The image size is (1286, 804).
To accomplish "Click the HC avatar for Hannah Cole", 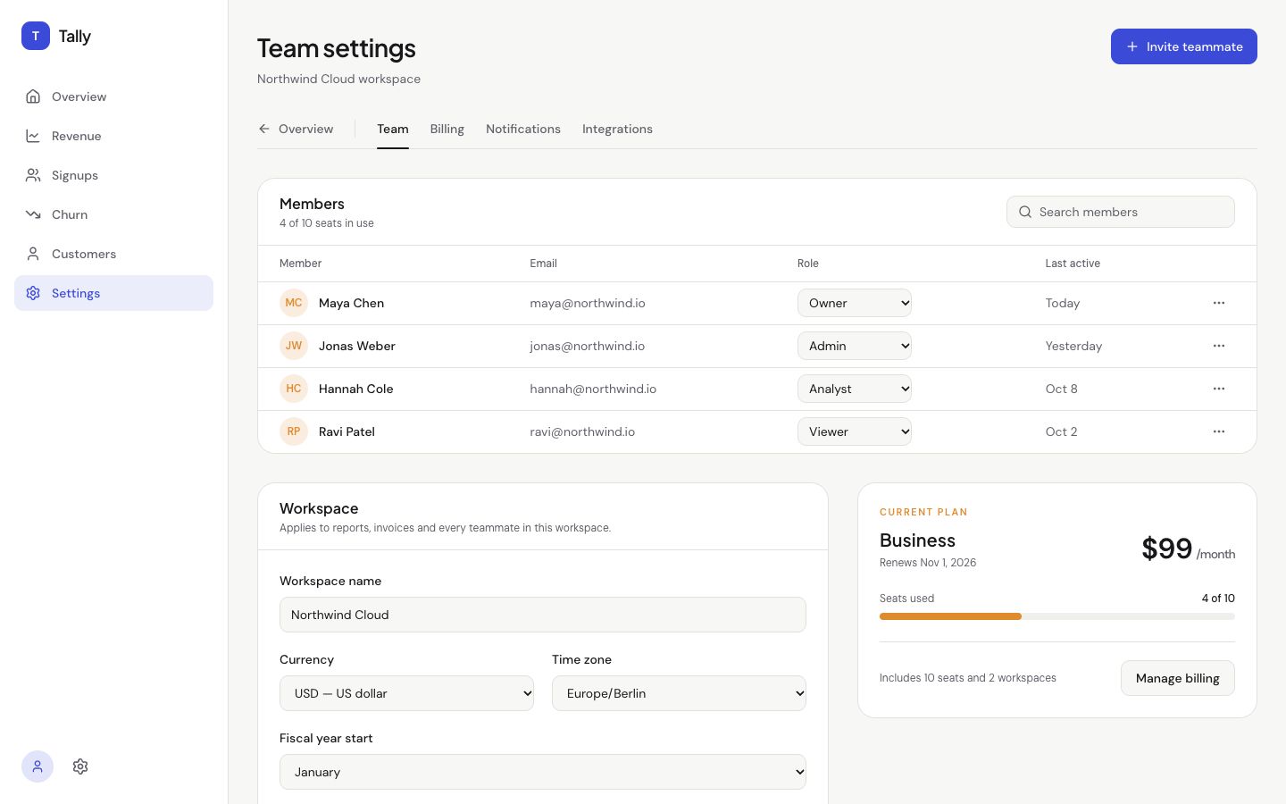I will [294, 389].
